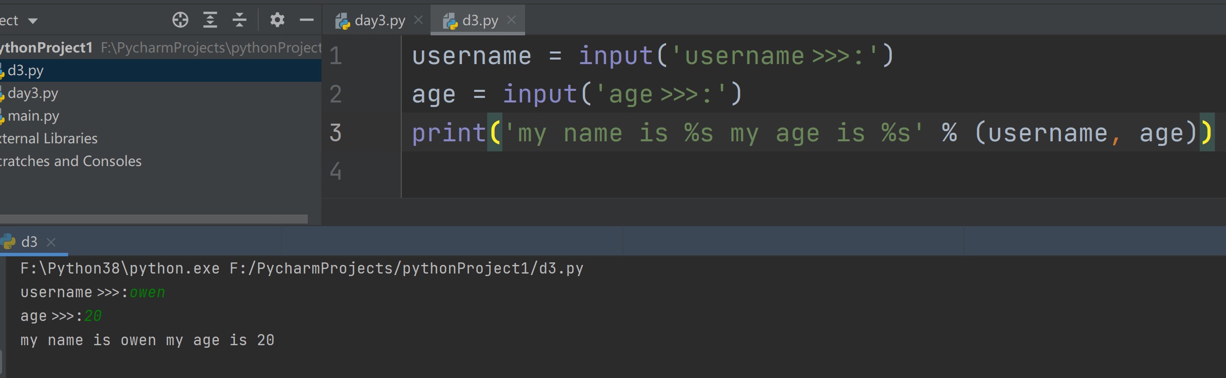The image size is (1226, 378).
Task: Switch to the day3.py editor tab
Action: coord(379,21)
